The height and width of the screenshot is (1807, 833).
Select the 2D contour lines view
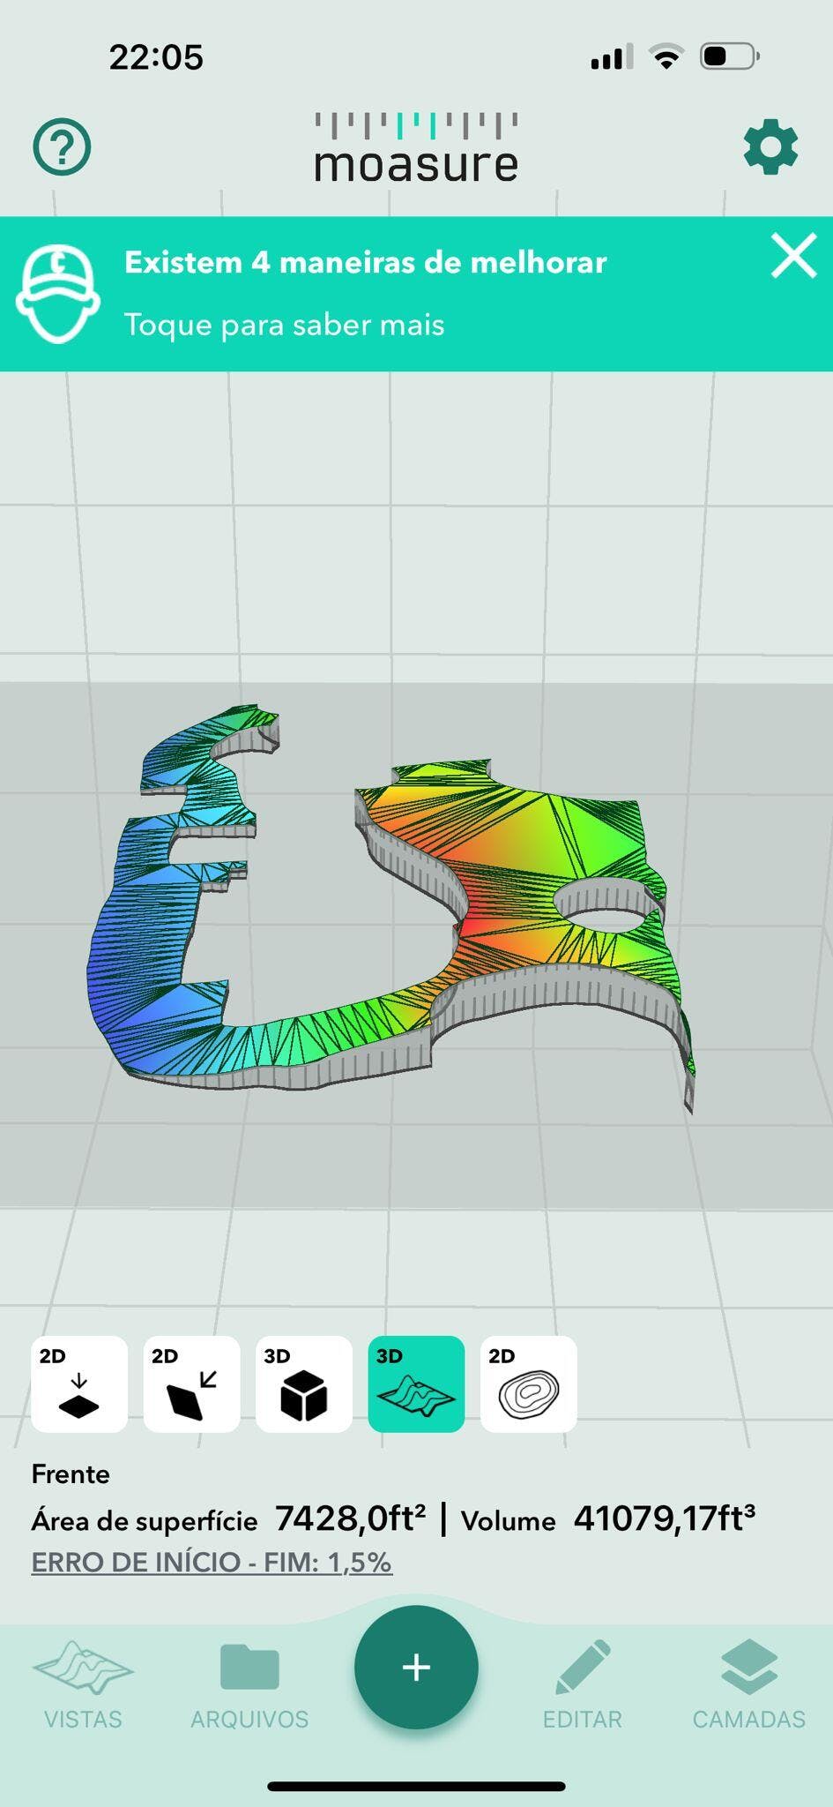[x=529, y=1383]
